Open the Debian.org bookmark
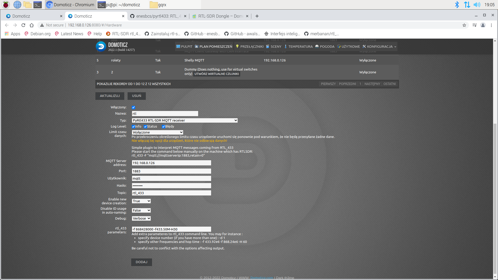 [38, 34]
